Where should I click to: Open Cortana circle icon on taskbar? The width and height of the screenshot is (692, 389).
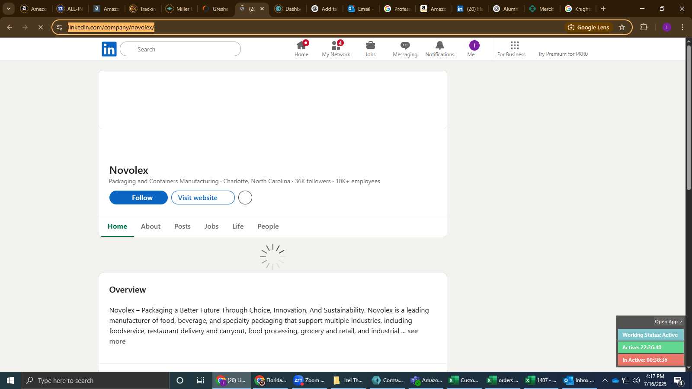coord(180,380)
